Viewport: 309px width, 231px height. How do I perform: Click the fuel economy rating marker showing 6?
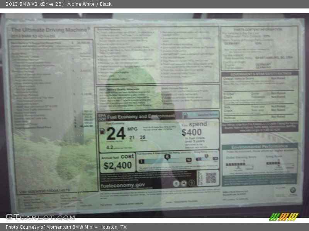[167, 157]
